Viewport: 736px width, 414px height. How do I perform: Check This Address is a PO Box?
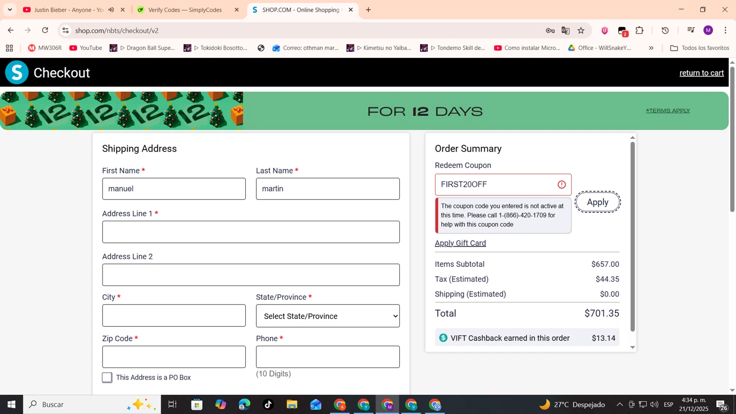coord(107,377)
